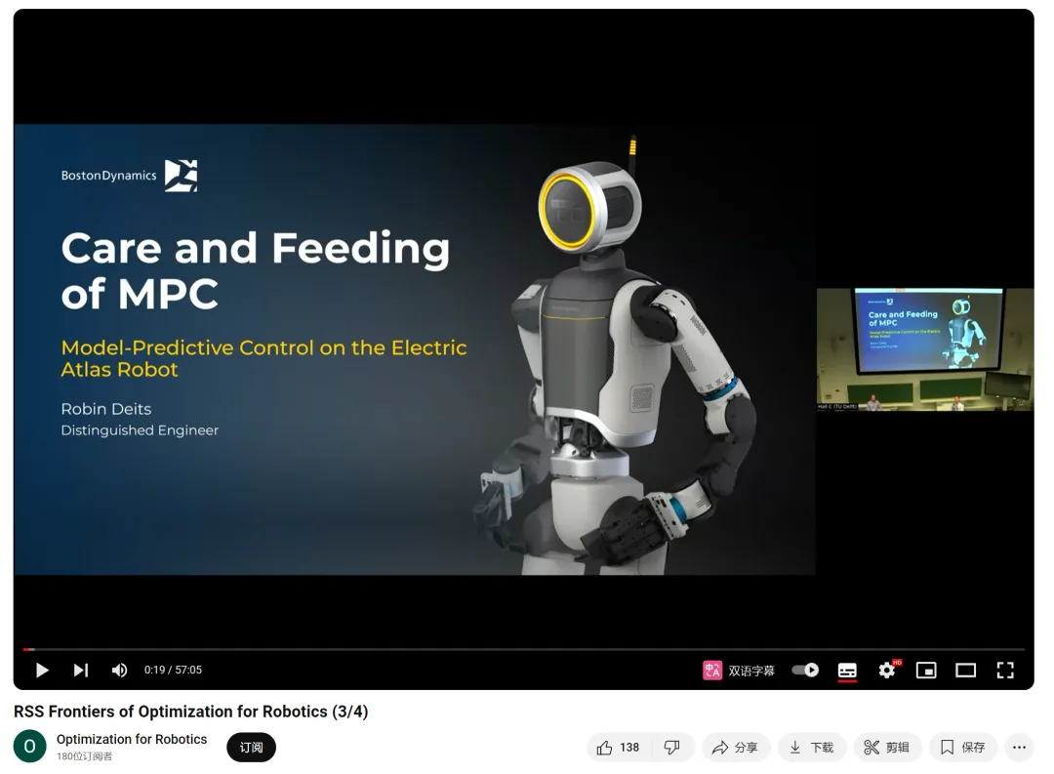Screen dimensions: 1054x774
Task: Create a clip (剪辑)
Action: (x=887, y=747)
